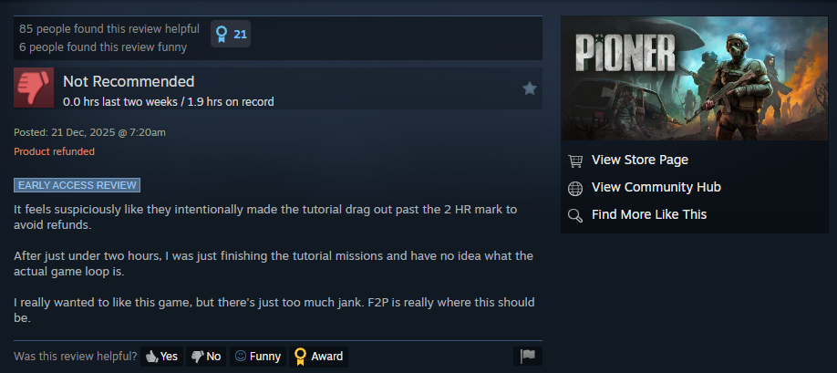Click the shopping cart icon beside View Store Page
The height and width of the screenshot is (373, 837).
coord(575,161)
